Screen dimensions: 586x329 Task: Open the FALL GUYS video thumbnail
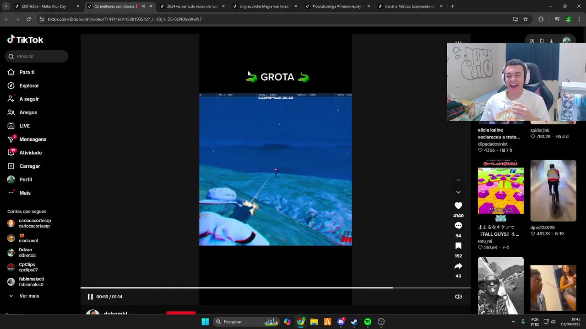pos(501,191)
